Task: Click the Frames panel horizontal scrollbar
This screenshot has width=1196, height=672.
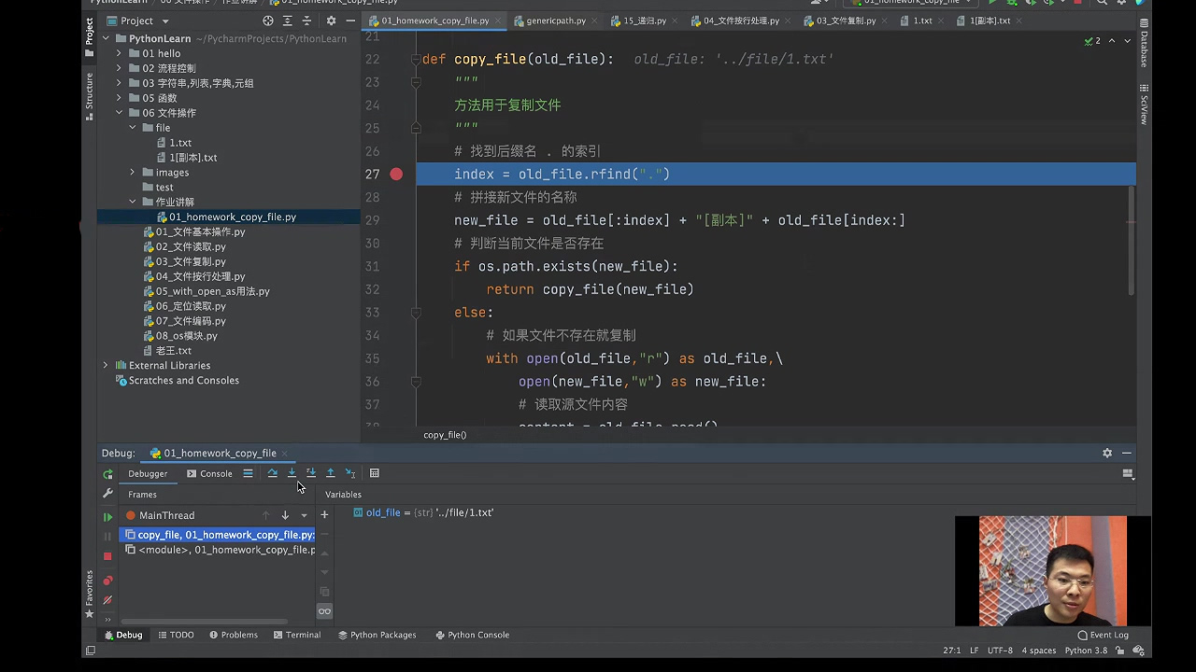Action: click(x=204, y=622)
